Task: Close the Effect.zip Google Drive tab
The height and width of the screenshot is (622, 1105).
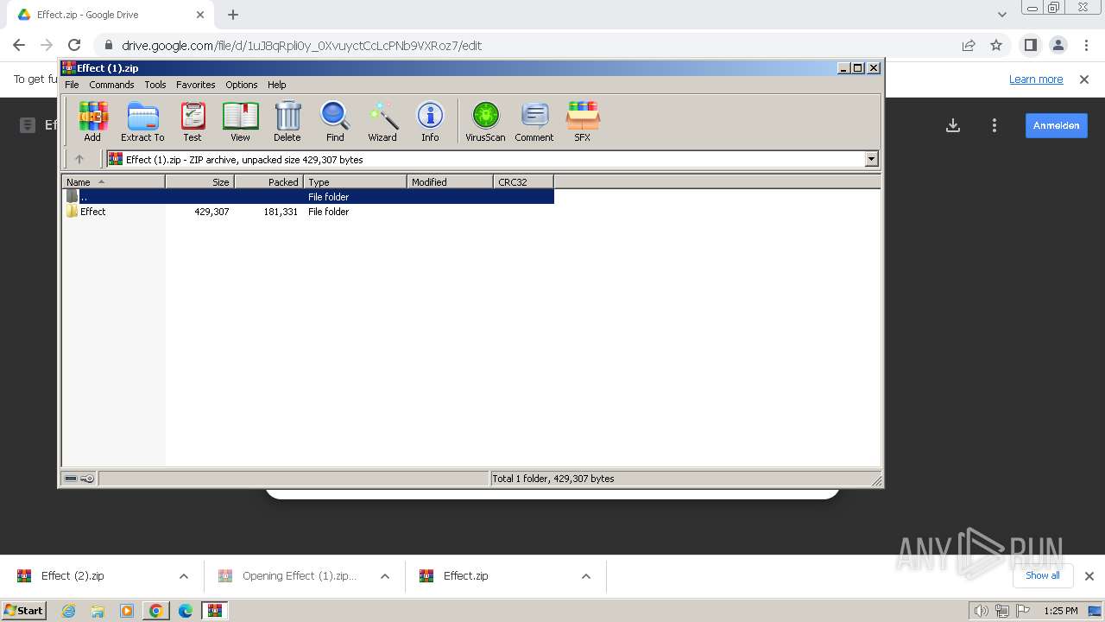Action: click(x=200, y=15)
